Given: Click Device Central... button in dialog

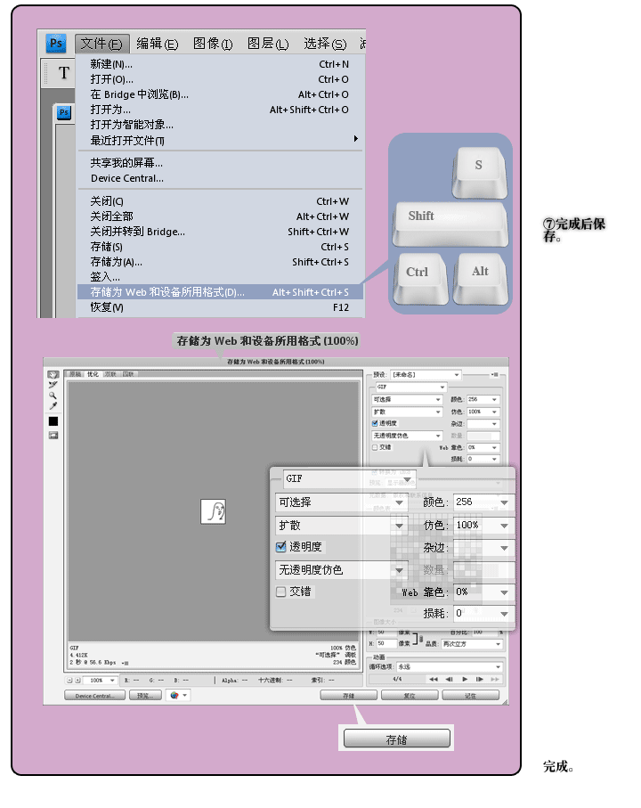Looking at the screenshot, I should [x=94, y=696].
